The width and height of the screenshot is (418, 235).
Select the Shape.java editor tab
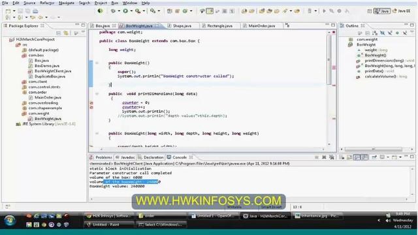[182, 26]
